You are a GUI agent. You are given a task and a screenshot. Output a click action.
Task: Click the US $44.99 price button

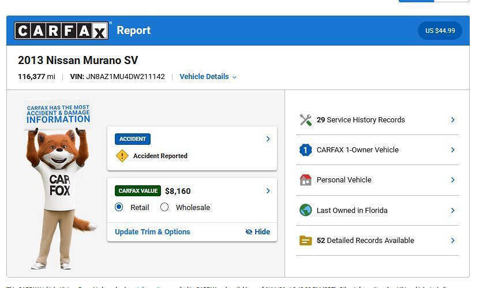440,31
